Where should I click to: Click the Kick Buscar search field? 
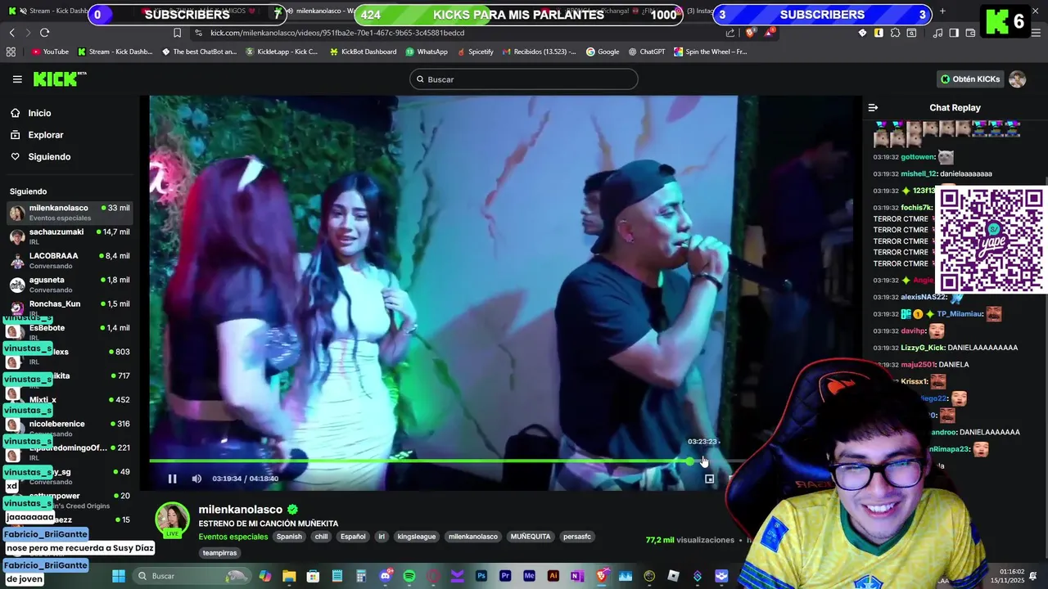pos(524,79)
